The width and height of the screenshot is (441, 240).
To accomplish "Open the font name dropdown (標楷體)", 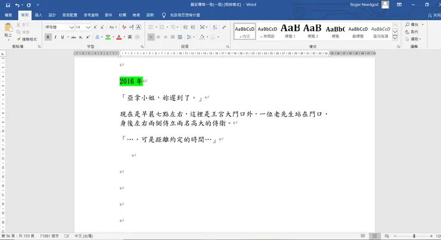I will click(x=72, y=27).
